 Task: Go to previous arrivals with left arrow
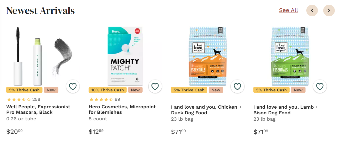(x=312, y=10)
